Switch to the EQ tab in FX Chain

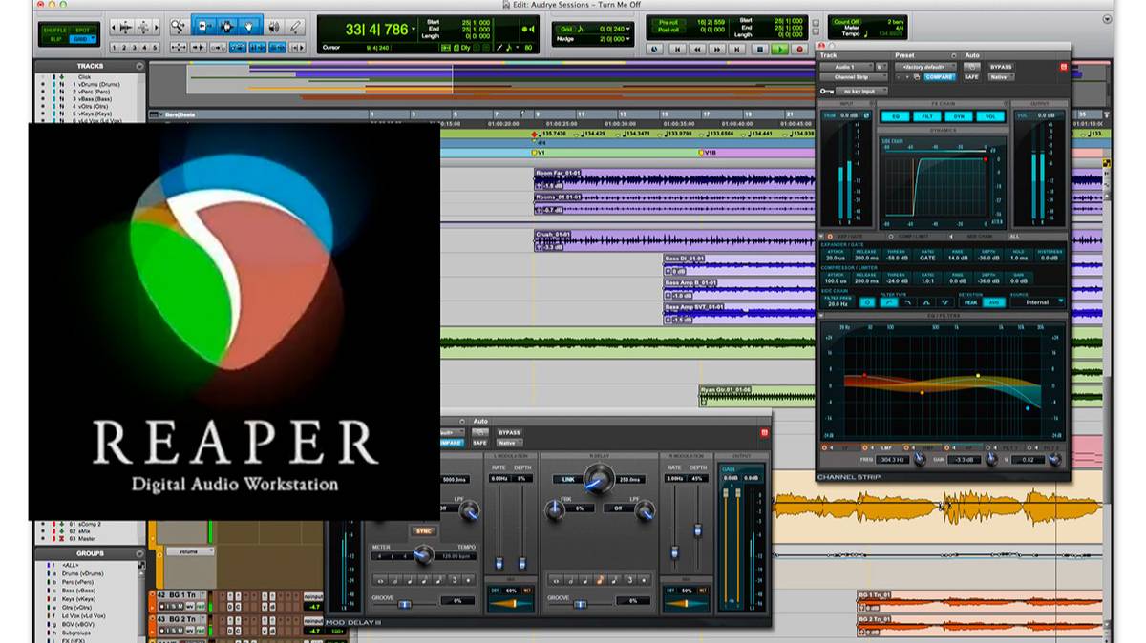click(896, 117)
